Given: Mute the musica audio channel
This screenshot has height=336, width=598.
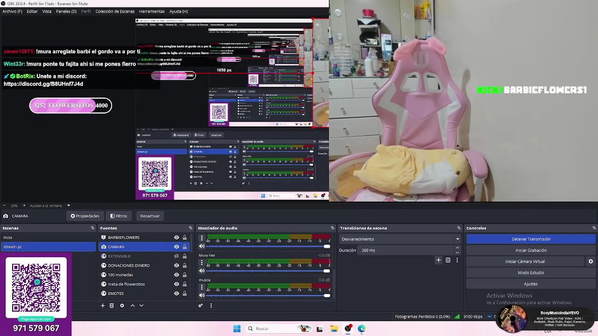Looking at the screenshot, I should point(202,295).
